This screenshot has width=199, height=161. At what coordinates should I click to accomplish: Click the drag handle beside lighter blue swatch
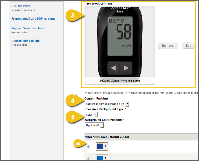point(88,159)
